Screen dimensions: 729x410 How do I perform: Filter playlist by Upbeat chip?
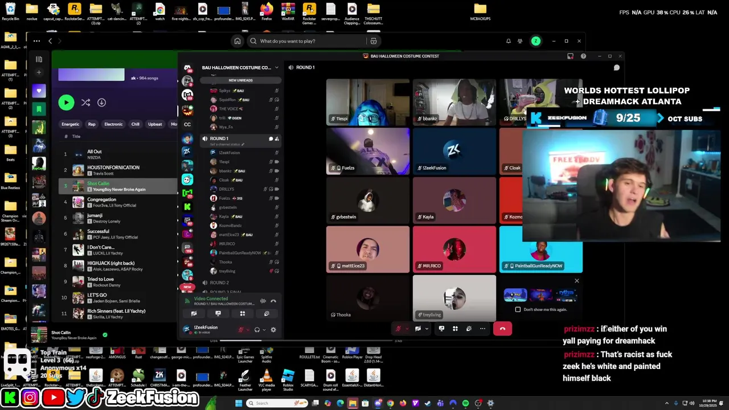155,124
